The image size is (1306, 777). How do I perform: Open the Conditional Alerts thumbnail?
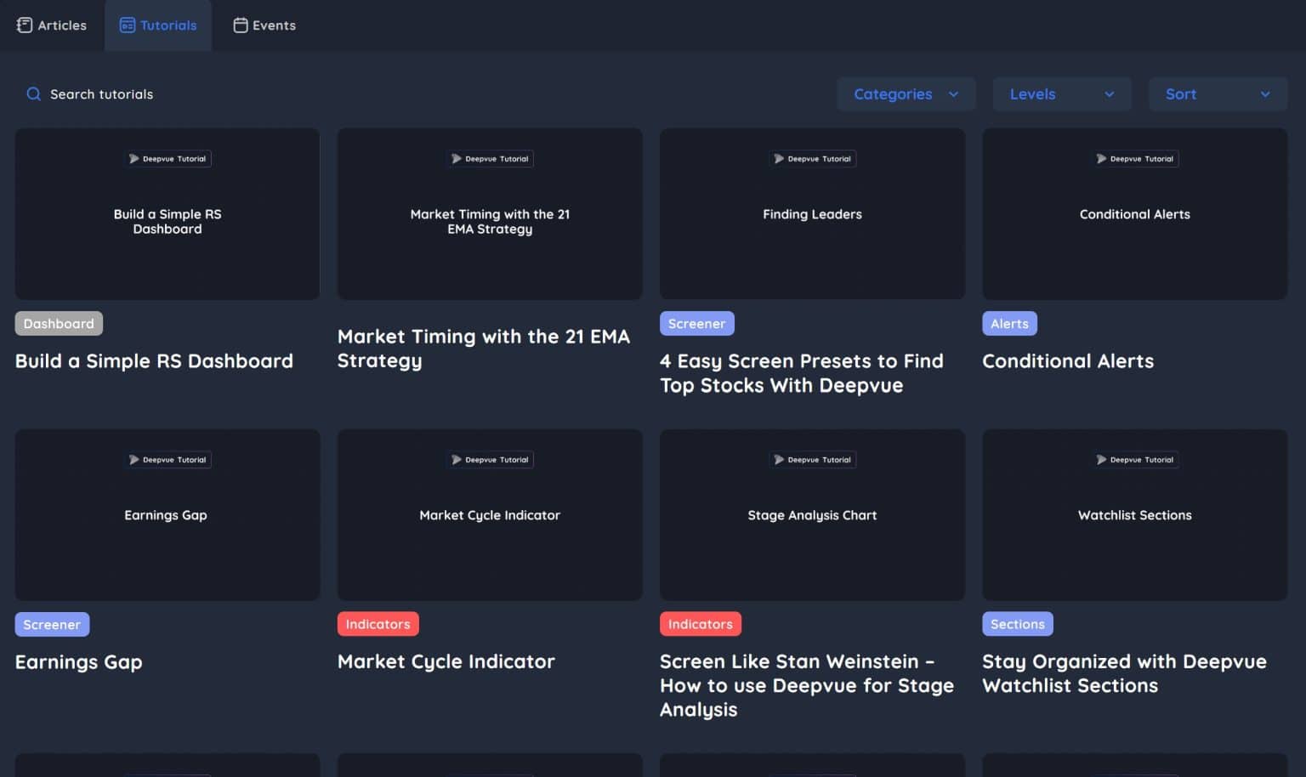click(1134, 214)
